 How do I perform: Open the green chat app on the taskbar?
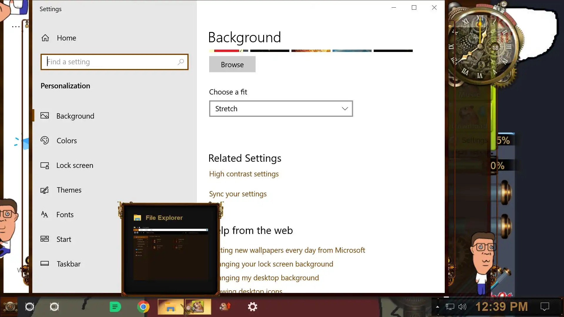[115, 307]
